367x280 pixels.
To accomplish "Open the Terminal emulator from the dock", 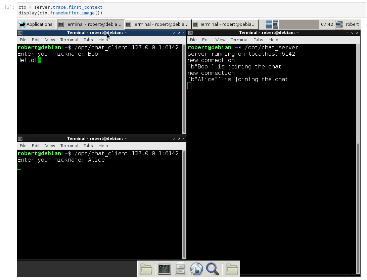I will pyautogui.click(x=164, y=269).
